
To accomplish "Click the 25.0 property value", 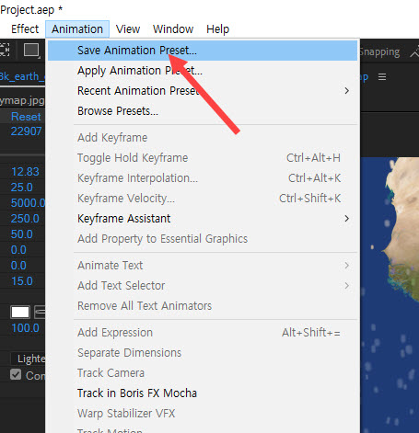I will [22, 188].
